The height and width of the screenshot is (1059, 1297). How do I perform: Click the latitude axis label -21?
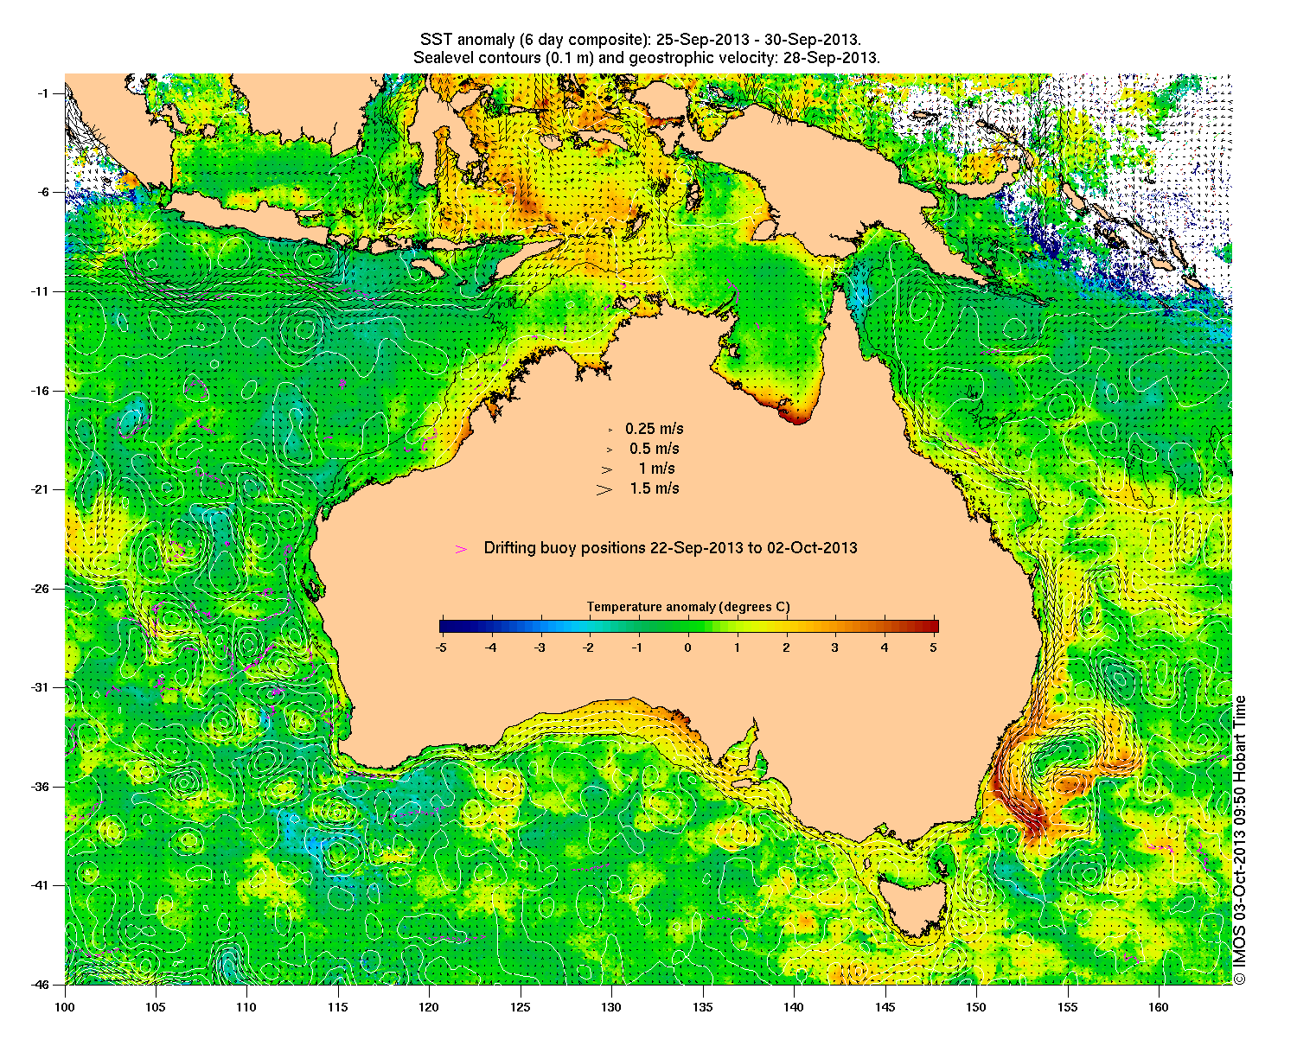(x=41, y=489)
